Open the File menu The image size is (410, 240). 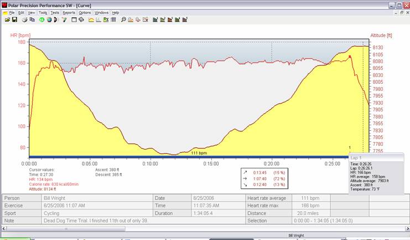click(12, 13)
